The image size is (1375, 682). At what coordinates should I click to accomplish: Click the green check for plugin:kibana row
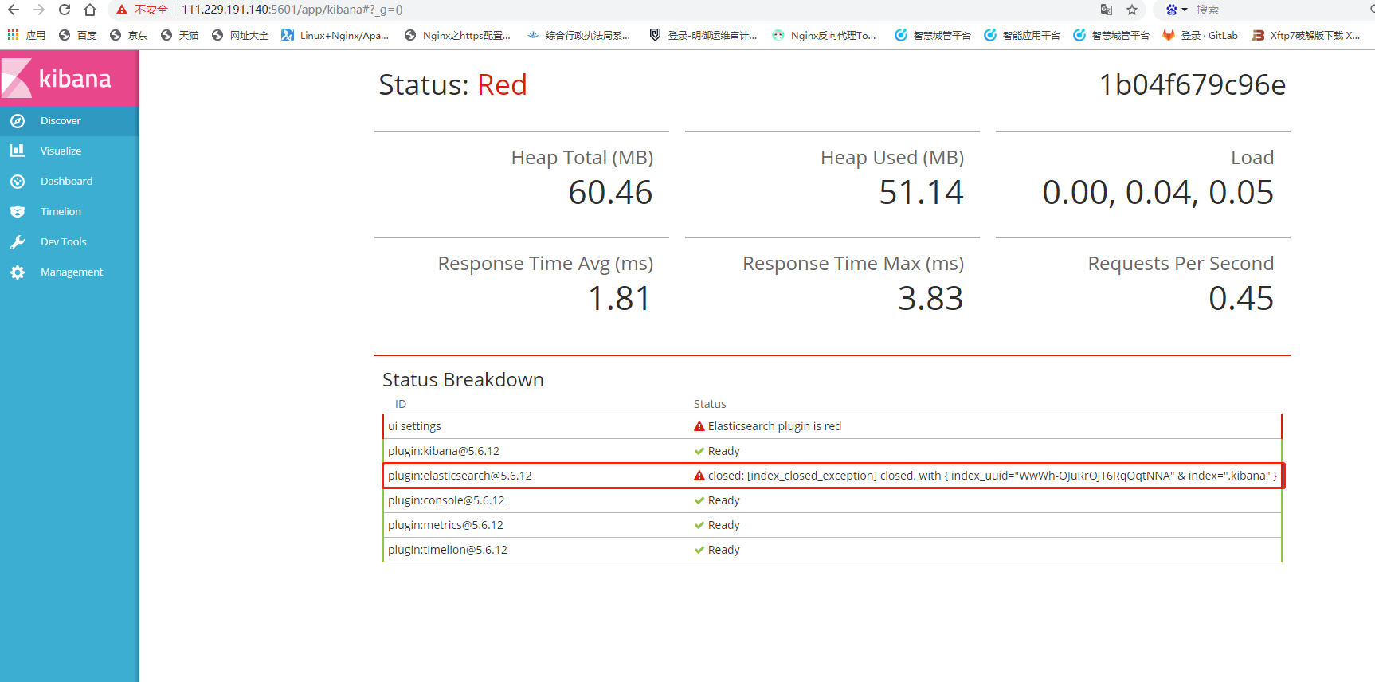point(699,451)
